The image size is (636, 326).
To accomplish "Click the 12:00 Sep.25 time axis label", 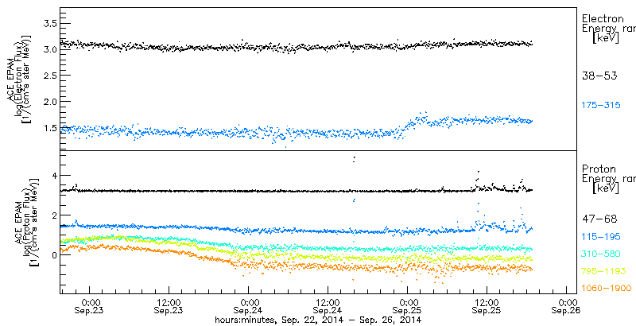I will 487,306.
